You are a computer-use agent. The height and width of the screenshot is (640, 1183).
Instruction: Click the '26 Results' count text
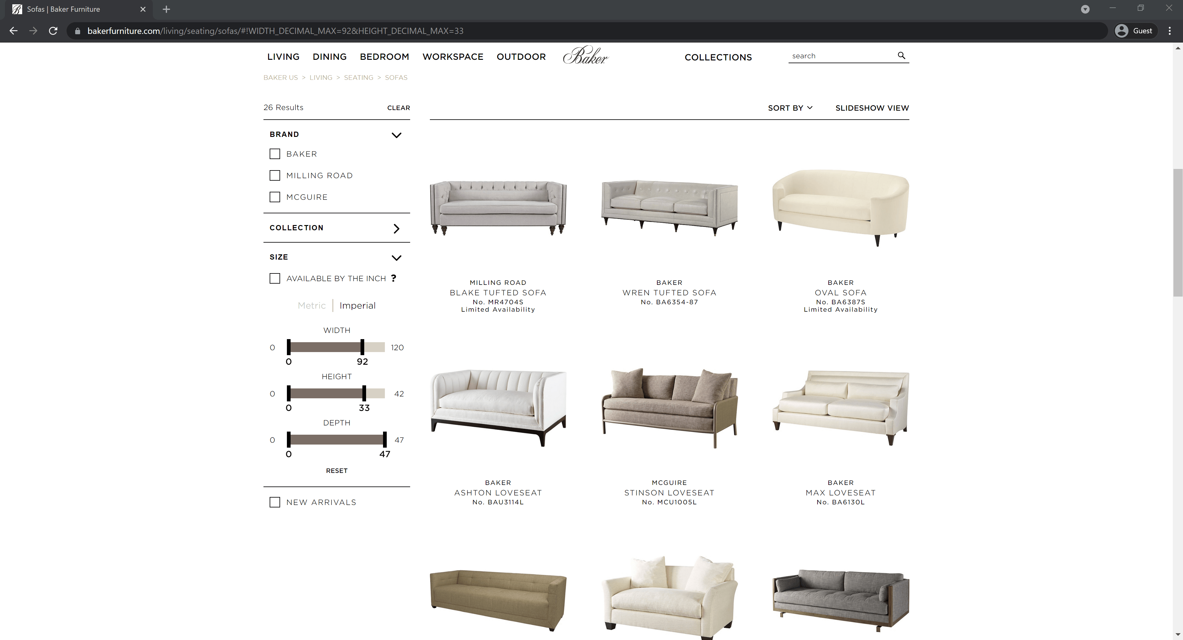pyautogui.click(x=284, y=108)
